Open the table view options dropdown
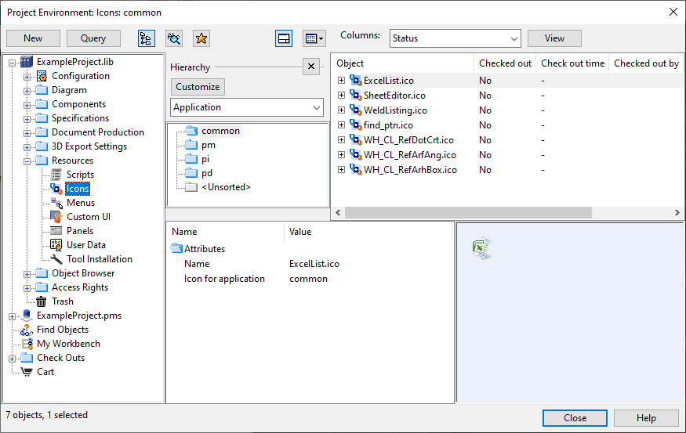The height and width of the screenshot is (433, 686). pyautogui.click(x=314, y=38)
